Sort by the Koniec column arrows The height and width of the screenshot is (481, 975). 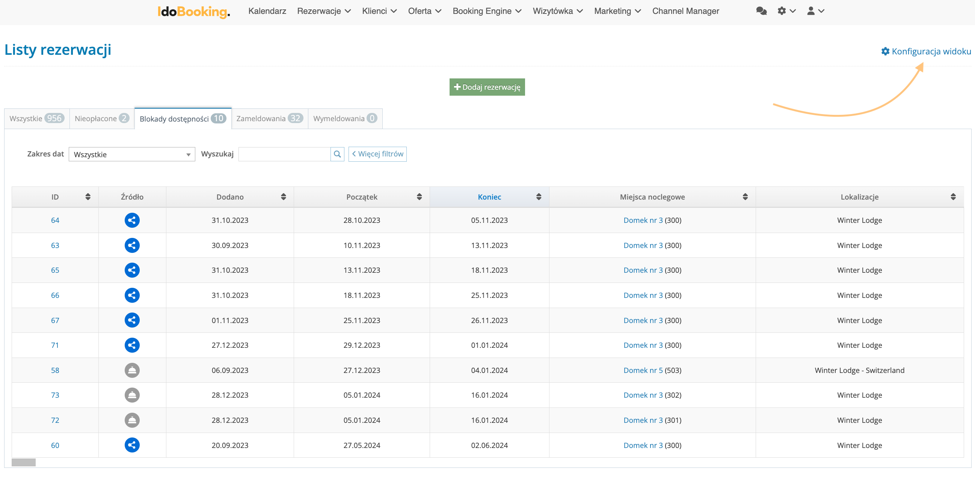538,197
